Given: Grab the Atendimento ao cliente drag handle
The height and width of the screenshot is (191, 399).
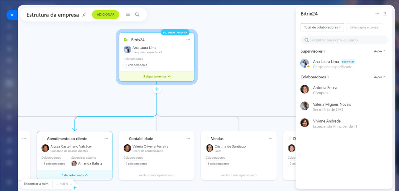Looking at the screenshot, I should tap(43, 138).
